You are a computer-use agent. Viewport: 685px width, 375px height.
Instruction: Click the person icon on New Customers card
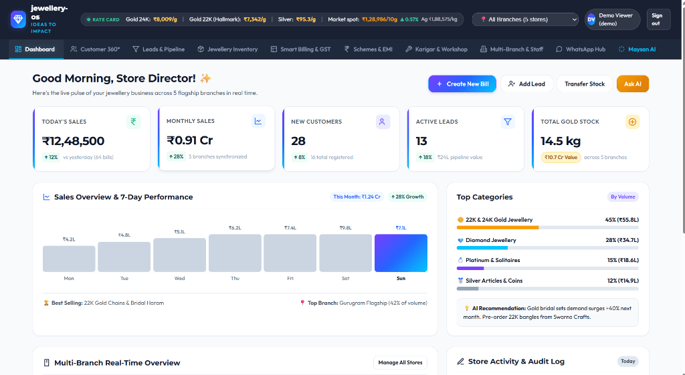383,122
